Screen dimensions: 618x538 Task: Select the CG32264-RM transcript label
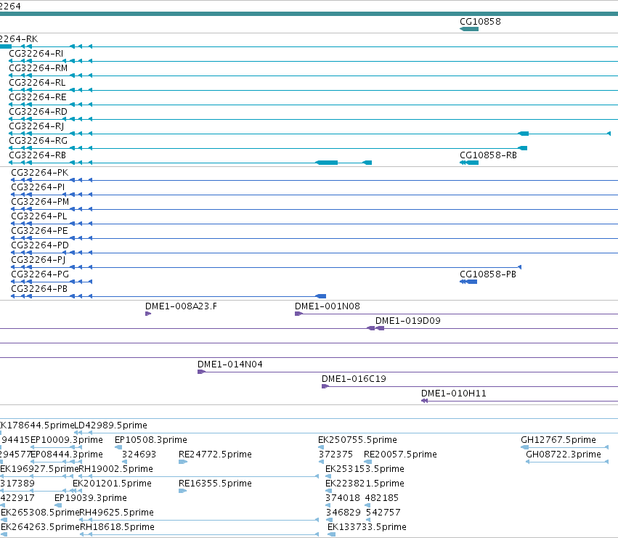(38, 68)
